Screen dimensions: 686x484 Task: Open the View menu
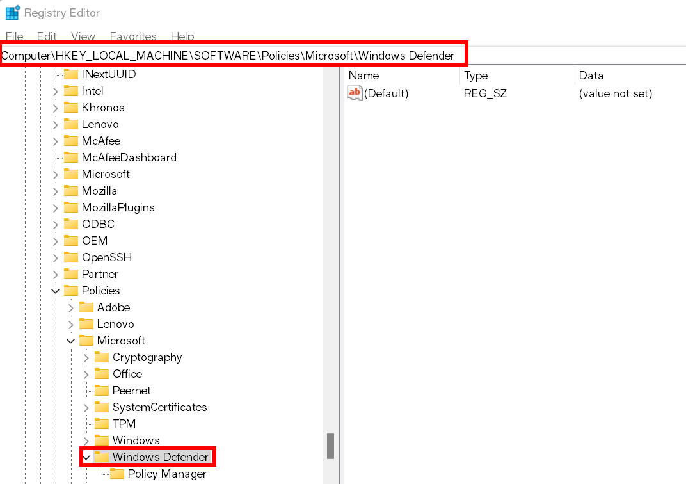pyautogui.click(x=83, y=36)
